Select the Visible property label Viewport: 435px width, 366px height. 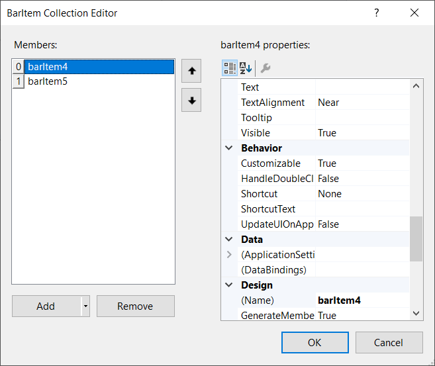click(256, 133)
